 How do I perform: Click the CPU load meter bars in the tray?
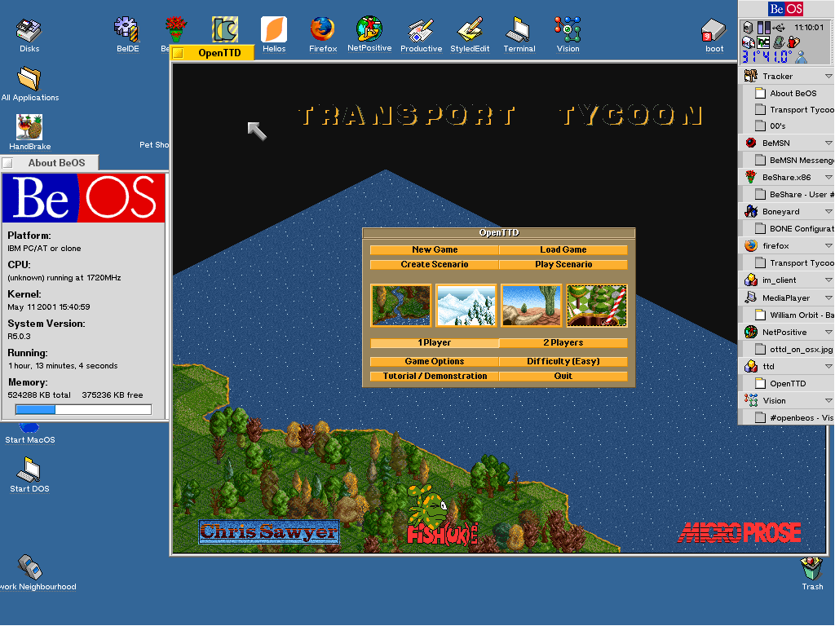pos(763,28)
